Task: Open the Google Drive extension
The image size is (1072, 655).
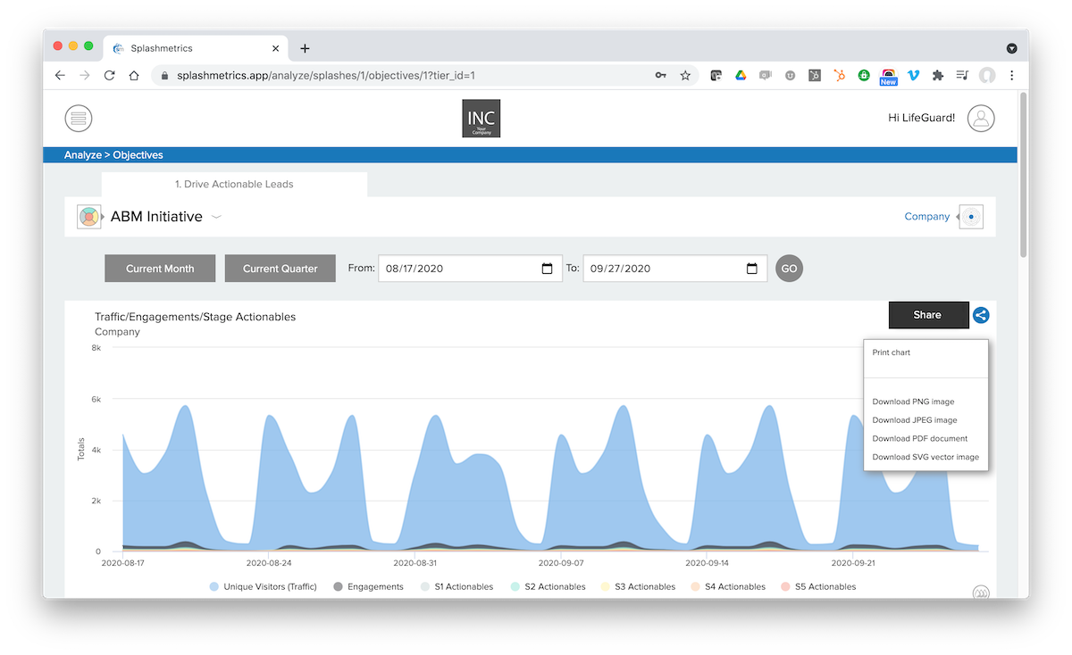Action: [x=741, y=76]
